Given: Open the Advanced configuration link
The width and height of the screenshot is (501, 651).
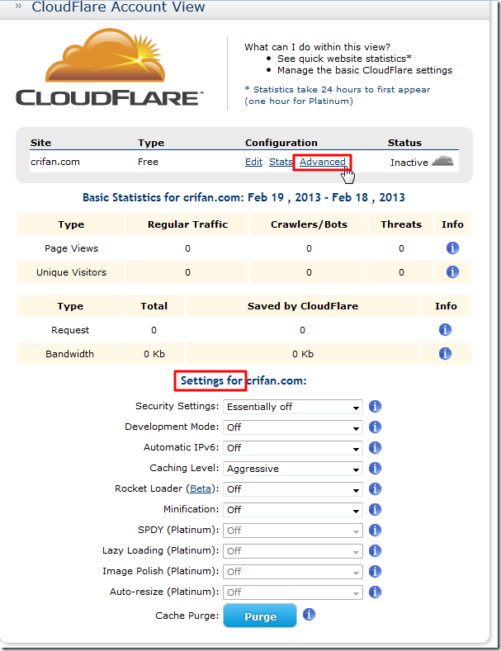Looking at the screenshot, I should click(x=323, y=162).
